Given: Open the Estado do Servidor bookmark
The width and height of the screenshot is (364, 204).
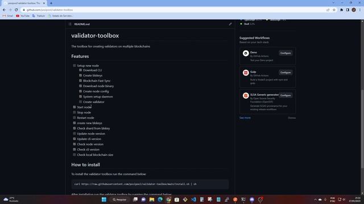Looking at the screenshot, I should 60,16.
